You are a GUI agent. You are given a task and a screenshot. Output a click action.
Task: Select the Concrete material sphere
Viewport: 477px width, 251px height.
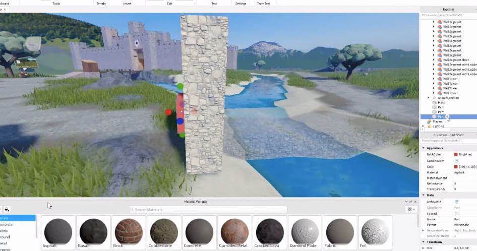199,232
